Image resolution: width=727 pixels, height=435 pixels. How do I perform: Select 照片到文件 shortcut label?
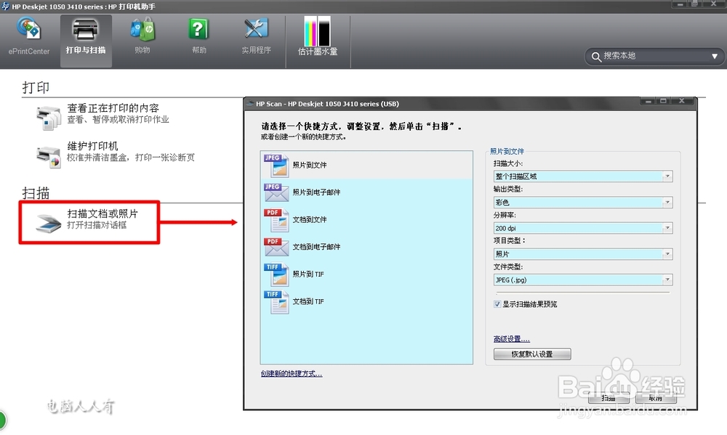pyautogui.click(x=309, y=165)
